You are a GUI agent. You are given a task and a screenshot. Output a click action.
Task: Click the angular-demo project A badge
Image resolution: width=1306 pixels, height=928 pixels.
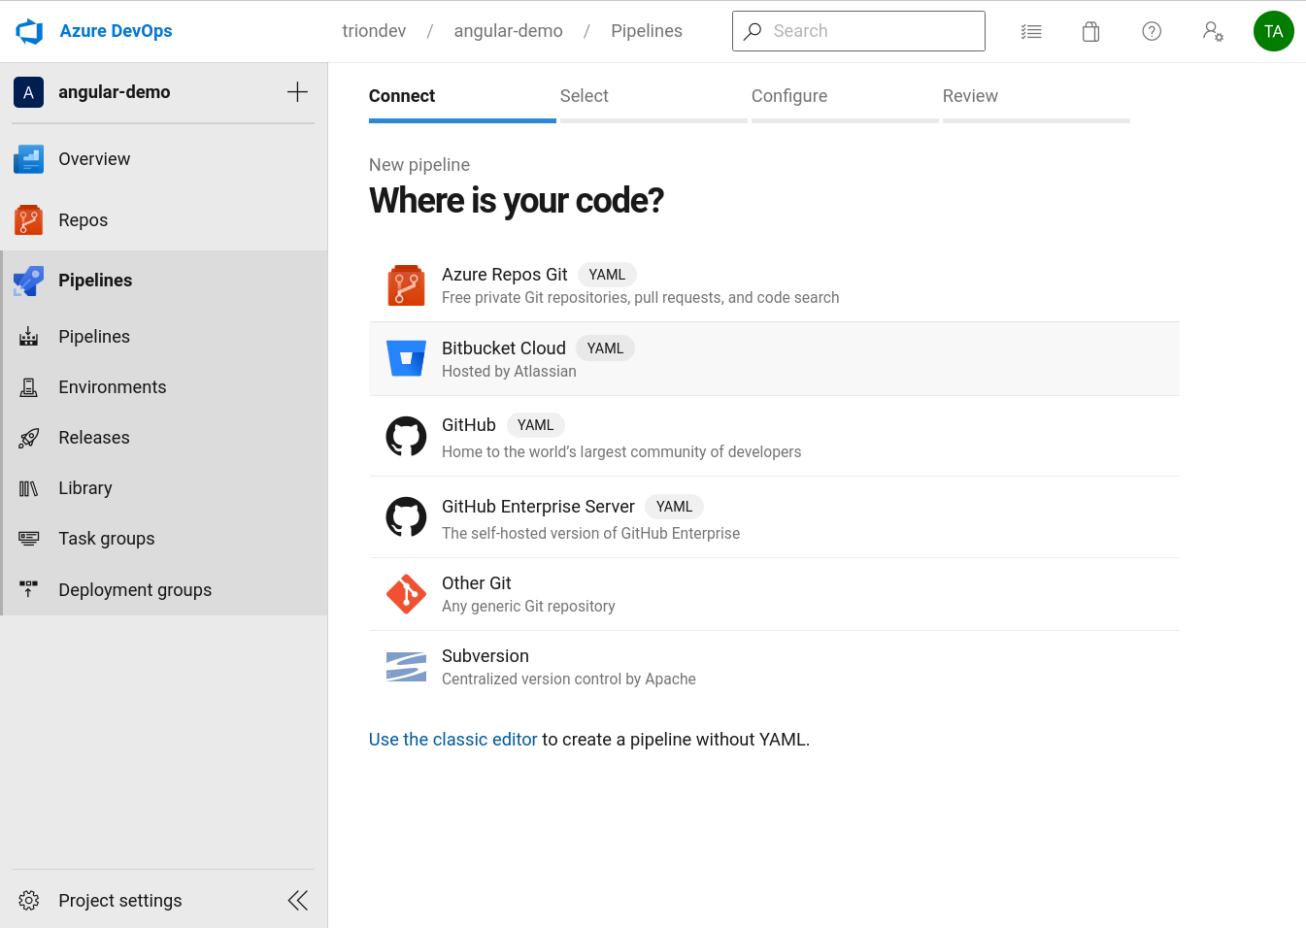click(x=28, y=92)
